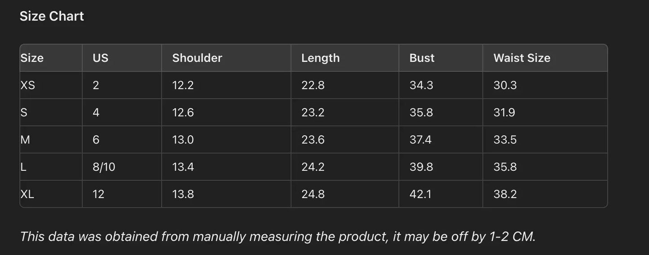This screenshot has width=649, height=255.
Task: Select the Shoulder column header
Action: [197, 58]
